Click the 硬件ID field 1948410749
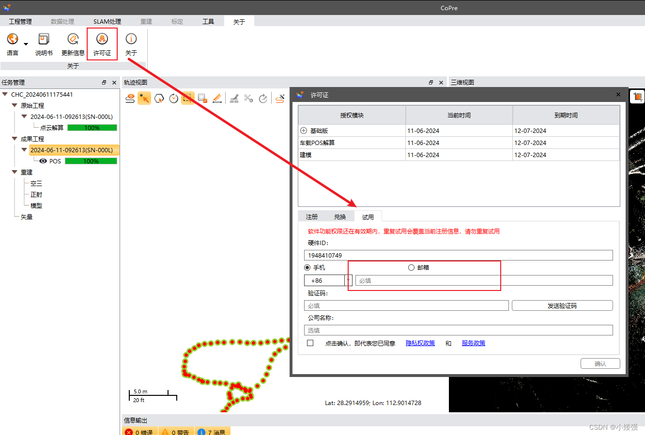 tap(459, 255)
